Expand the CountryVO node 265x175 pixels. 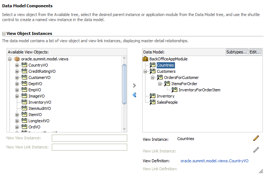(17, 65)
